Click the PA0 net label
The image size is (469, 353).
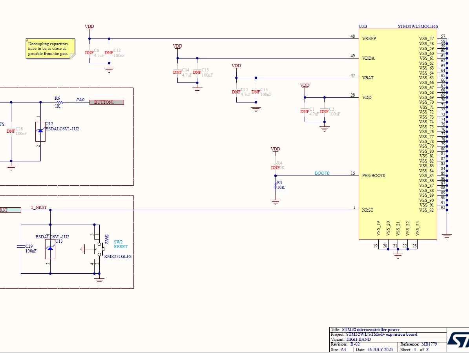(80, 100)
